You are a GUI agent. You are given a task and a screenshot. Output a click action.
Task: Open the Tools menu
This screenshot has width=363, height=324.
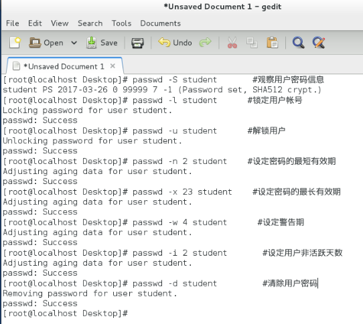(121, 23)
